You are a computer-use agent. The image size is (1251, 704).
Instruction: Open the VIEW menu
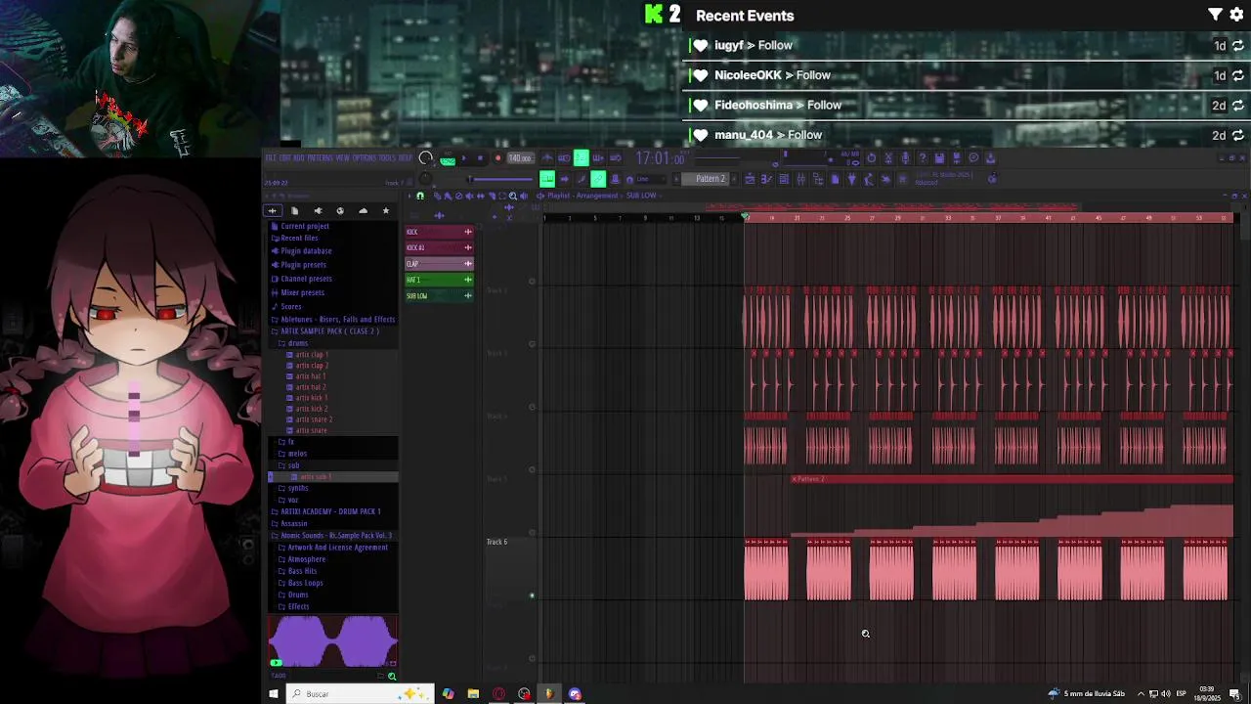pyautogui.click(x=342, y=157)
